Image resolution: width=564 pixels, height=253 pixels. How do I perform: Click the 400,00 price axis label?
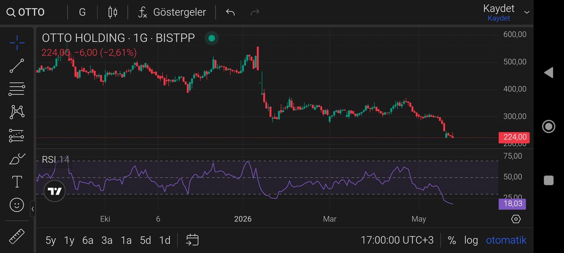[x=515, y=89]
